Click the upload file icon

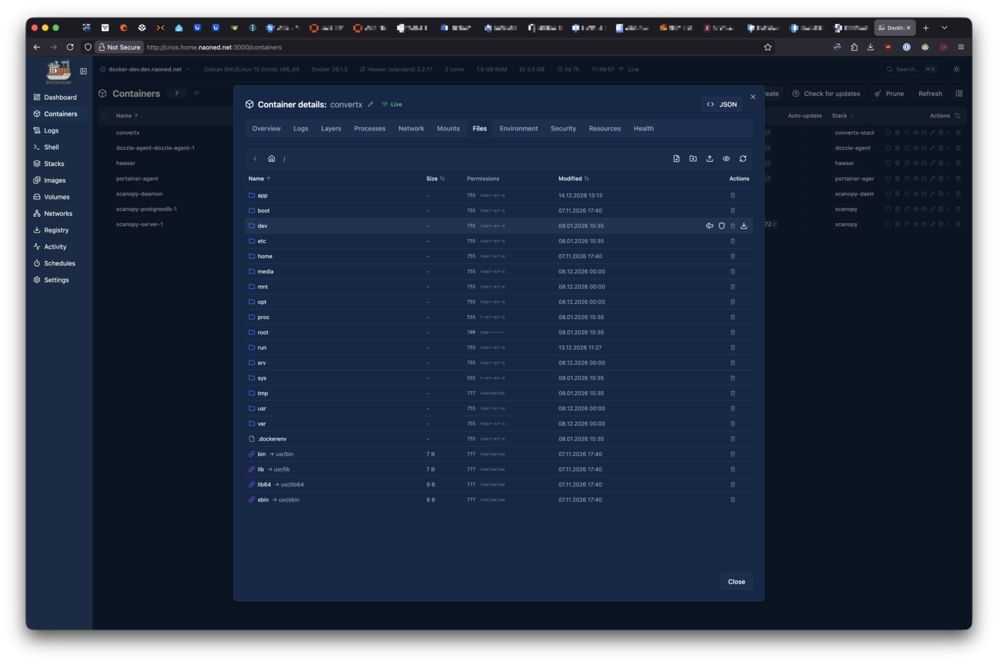pos(710,159)
